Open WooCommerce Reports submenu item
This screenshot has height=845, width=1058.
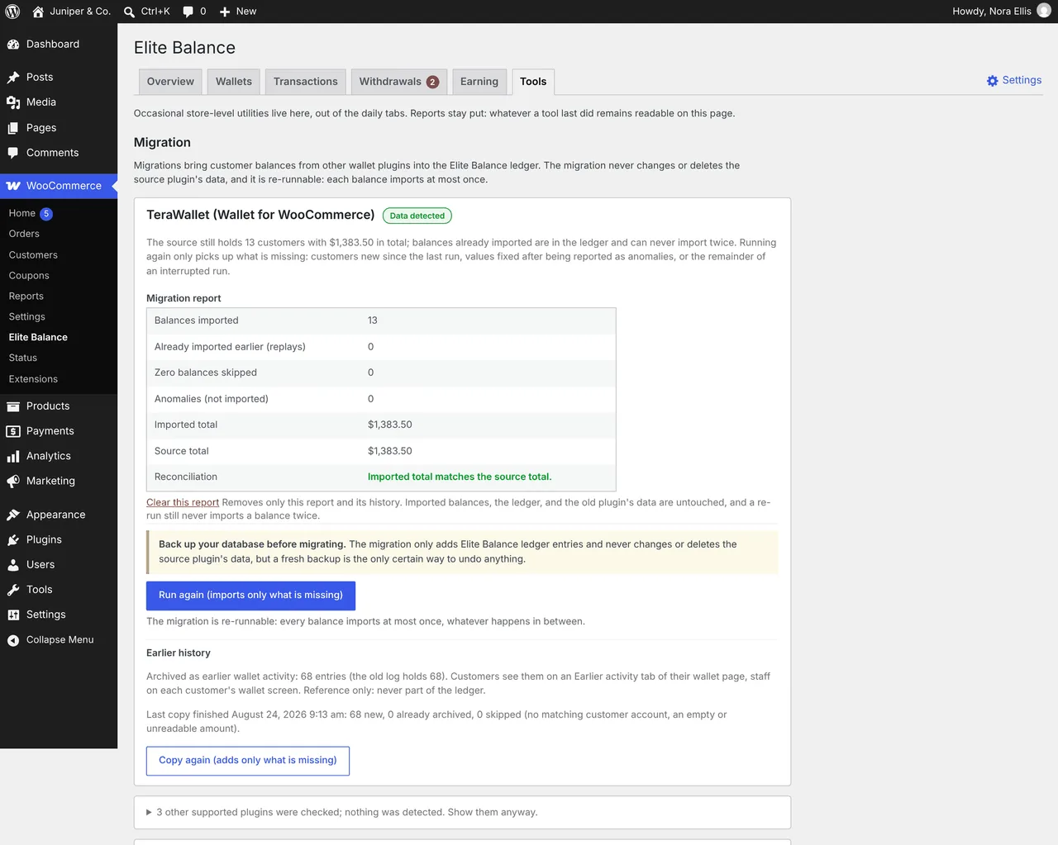[x=26, y=297]
